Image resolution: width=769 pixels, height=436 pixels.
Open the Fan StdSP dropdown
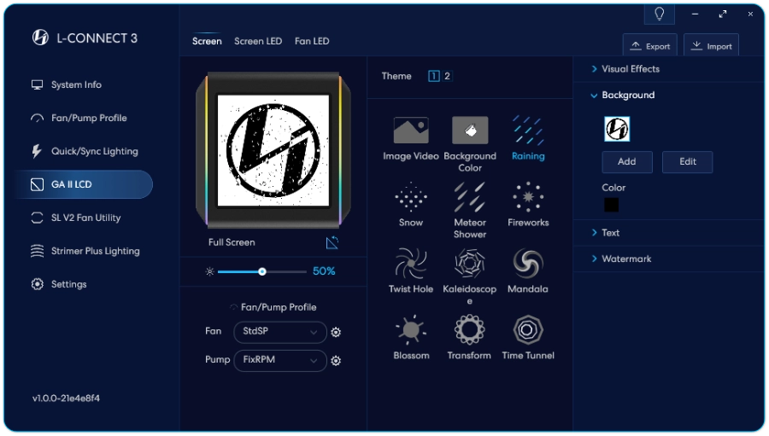pos(280,332)
